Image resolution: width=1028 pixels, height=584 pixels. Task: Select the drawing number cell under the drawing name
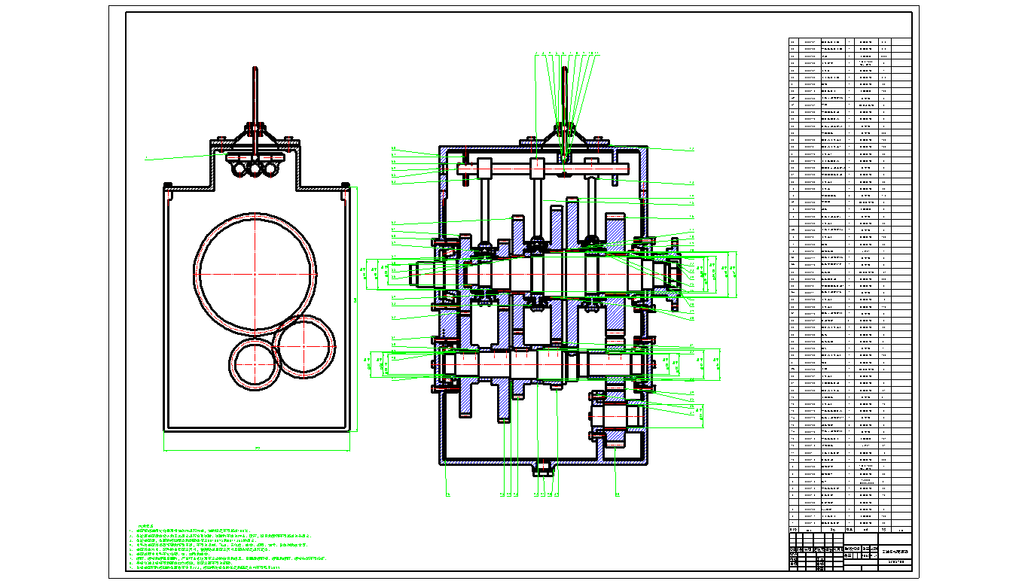tap(894, 562)
